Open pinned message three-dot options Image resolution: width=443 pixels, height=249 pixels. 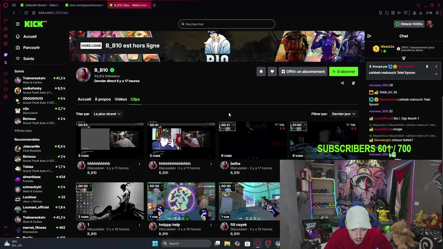point(436,66)
